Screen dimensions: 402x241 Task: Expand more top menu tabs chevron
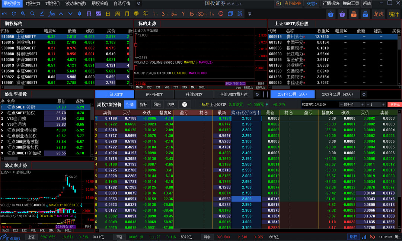tap(138, 3)
